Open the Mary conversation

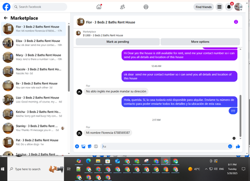pyautogui.click(x=33, y=57)
